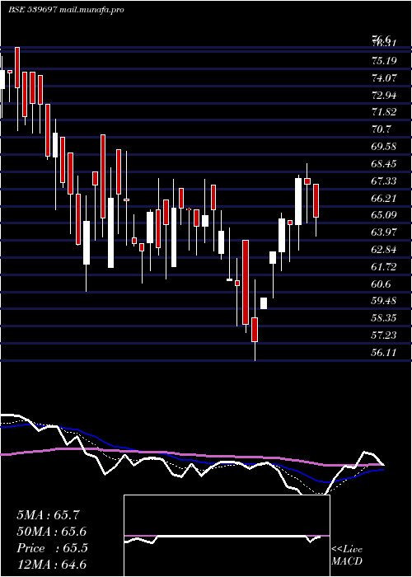412x577 pixels.
Task: Click the 70.7 price axis label
Action: 382,129
